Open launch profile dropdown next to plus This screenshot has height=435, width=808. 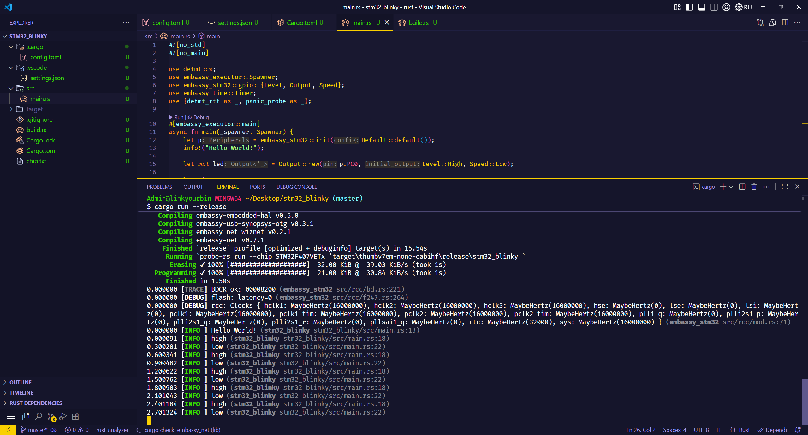click(731, 187)
